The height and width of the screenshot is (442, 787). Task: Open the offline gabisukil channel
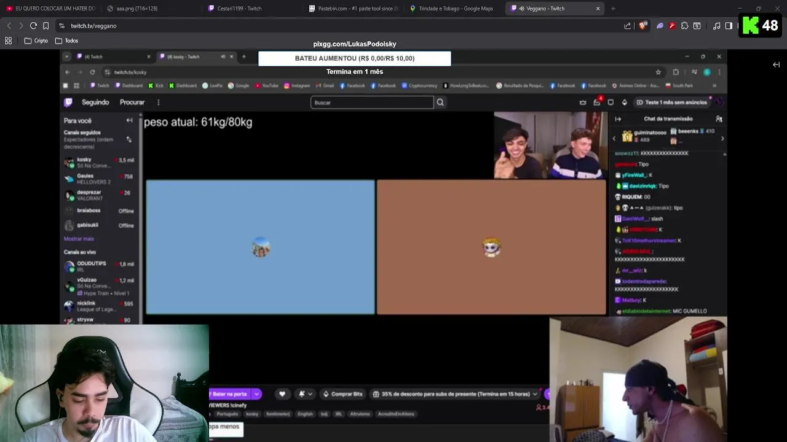(99, 225)
